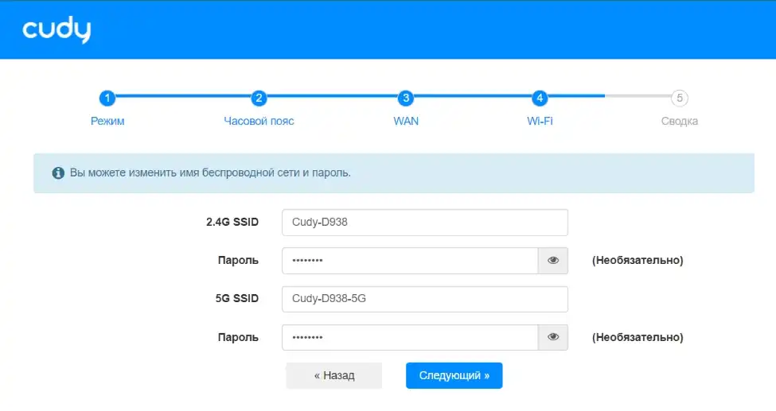The image size is (776, 411).
Task: Click step 2 circle in wizard
Action: pos(259,99)
